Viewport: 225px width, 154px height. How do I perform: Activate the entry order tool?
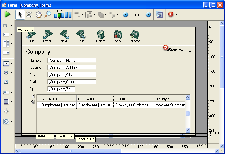(29, 14)
